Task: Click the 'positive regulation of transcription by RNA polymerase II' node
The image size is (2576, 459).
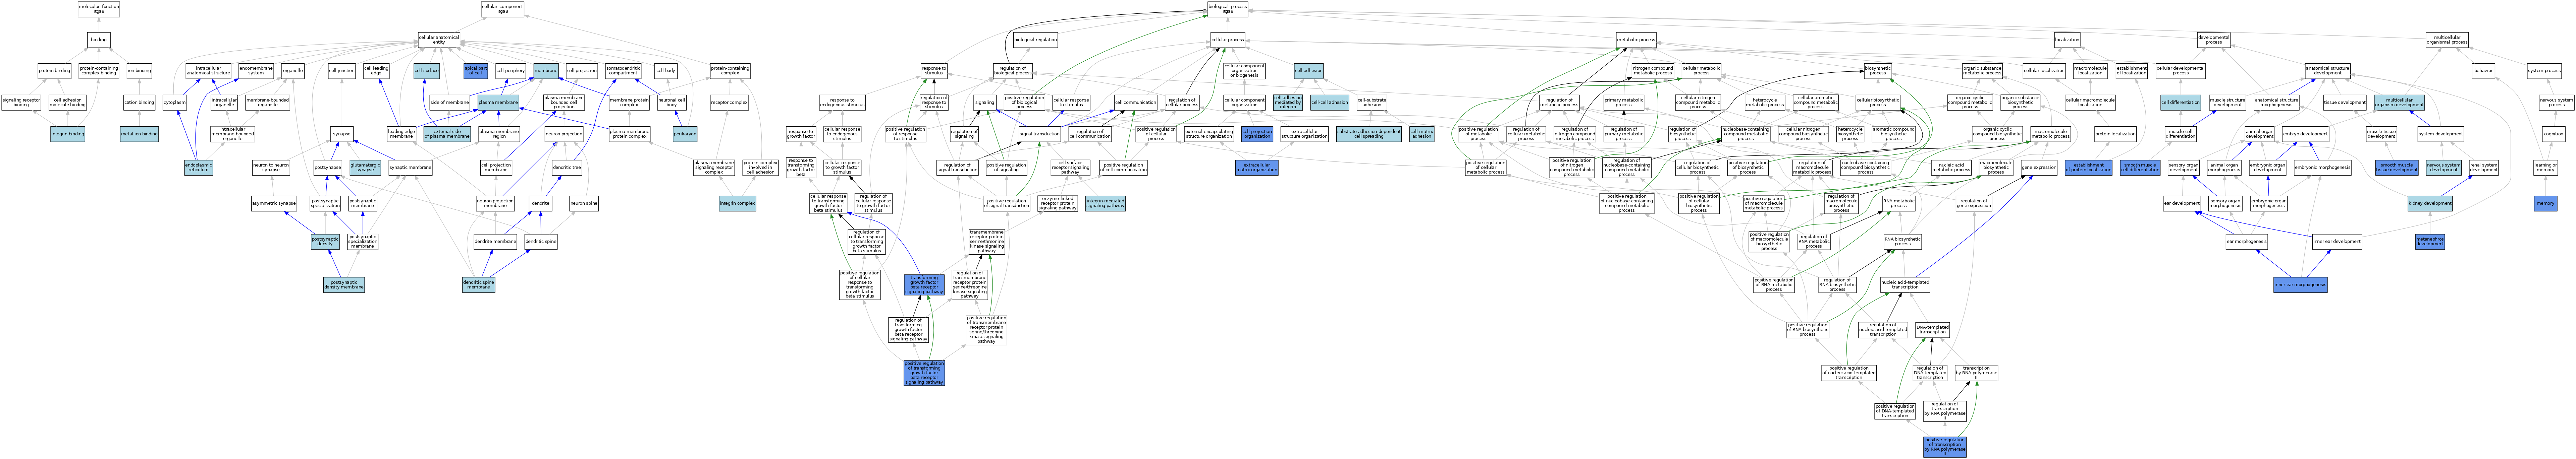Action: [1945, 447]
